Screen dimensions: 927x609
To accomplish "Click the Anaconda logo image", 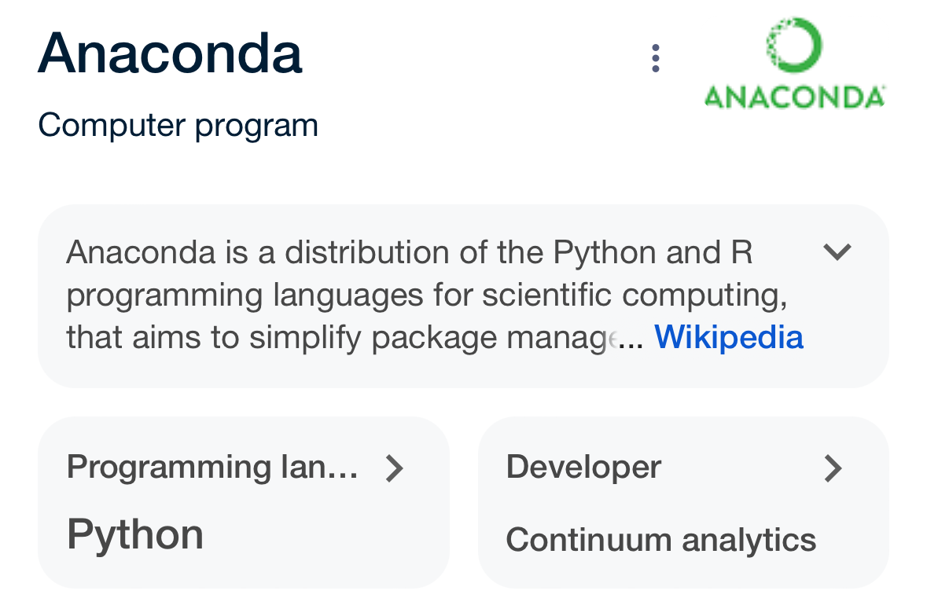I will pos(794,59).
